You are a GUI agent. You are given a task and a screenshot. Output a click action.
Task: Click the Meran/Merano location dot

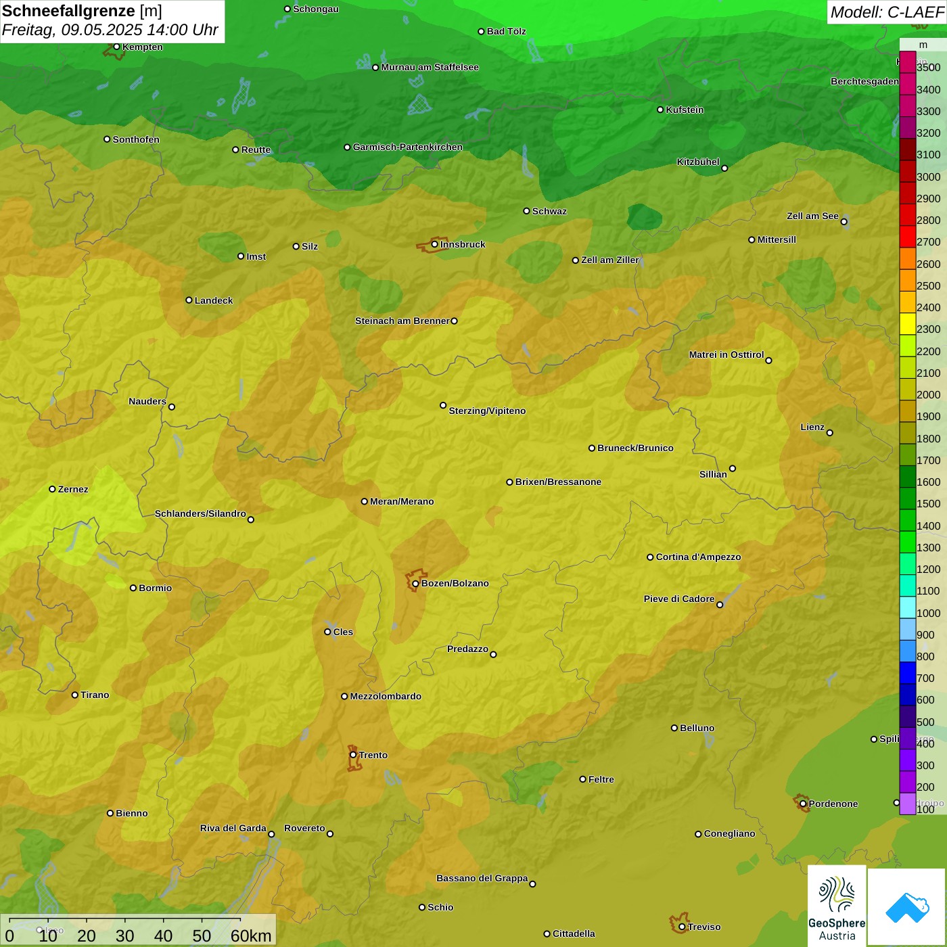(x=365, y=501)
